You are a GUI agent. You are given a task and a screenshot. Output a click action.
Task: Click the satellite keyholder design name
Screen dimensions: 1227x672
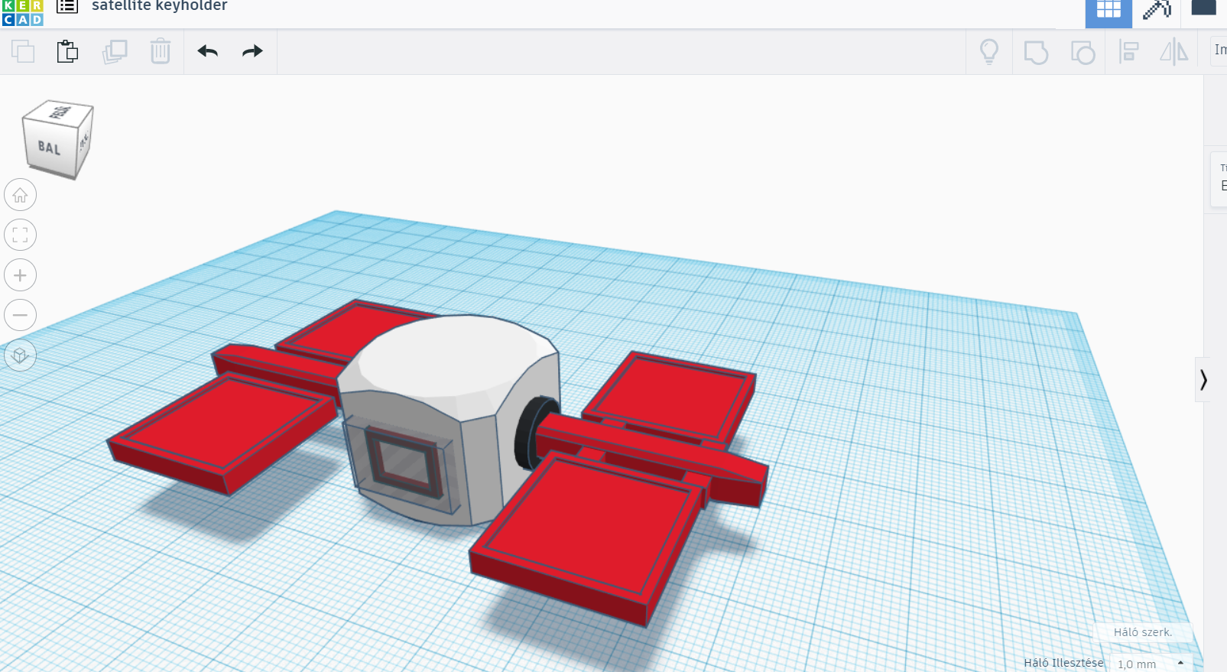tap(160, 6)
